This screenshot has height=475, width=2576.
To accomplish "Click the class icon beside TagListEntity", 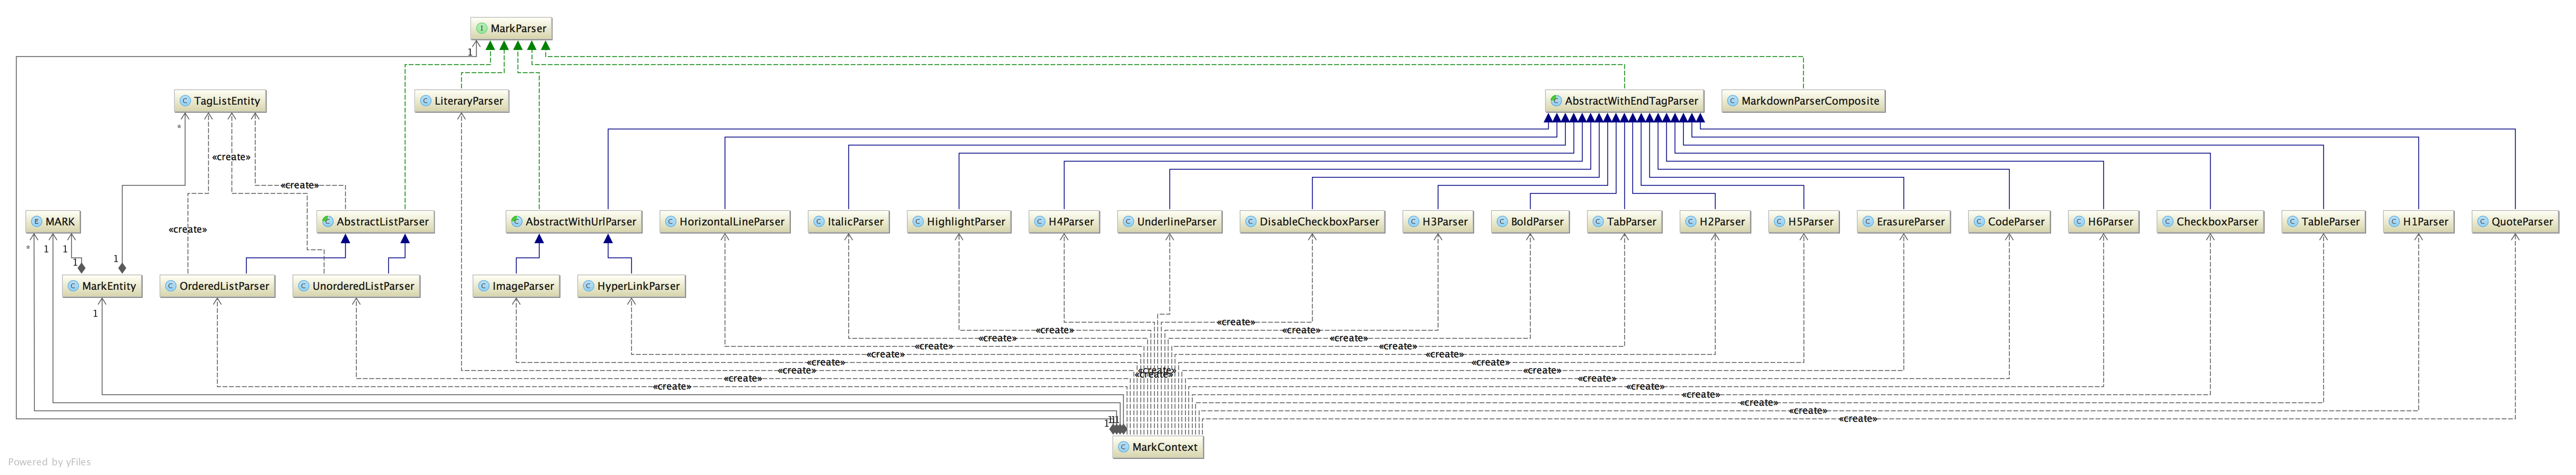I will click(x=184, y=101).
